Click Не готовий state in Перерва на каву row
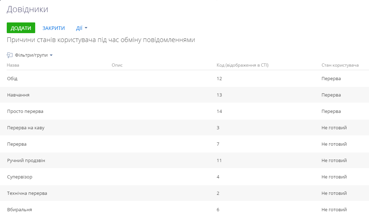369x218 pixels. 334,128
